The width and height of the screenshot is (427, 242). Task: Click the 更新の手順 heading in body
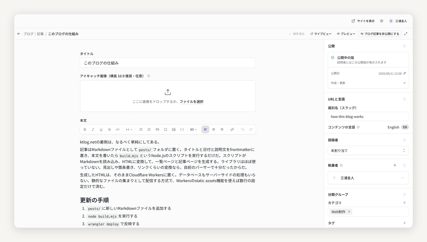click(94, 200)
